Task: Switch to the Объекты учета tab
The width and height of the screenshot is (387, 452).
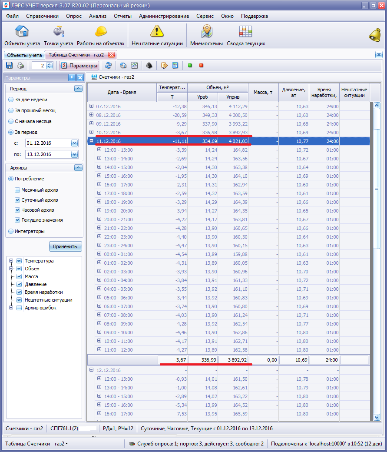Action: [x=24, y=55]
